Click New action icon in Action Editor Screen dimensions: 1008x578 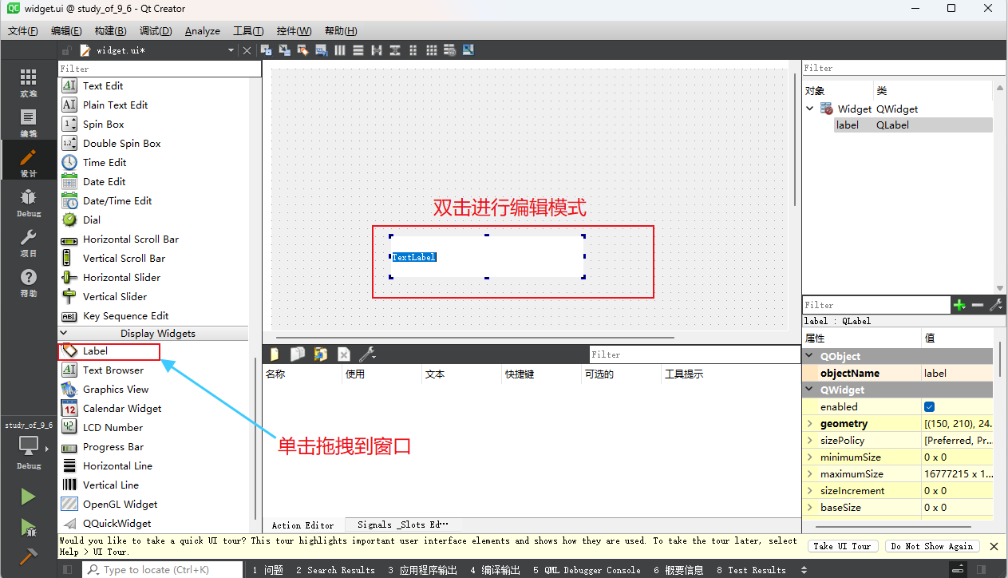pyautogui.click(x=275, y=354)
